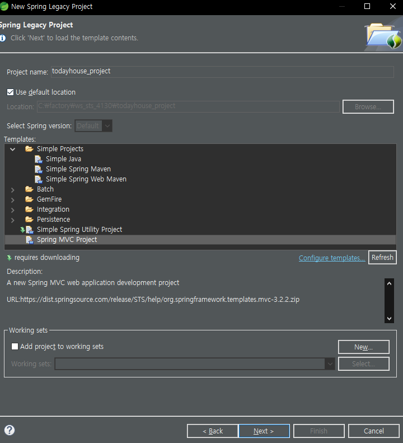This screenshot has height=443, width=403.
Task: Expand the Integration templates folder
Action: coord(12,210)
